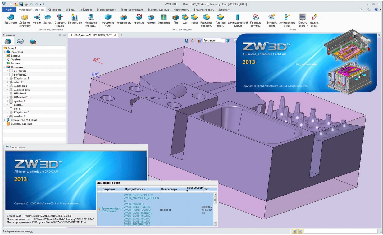Open the Выходные данные ribbon tab
Screen dimensions: 383x235
point(158,10)
